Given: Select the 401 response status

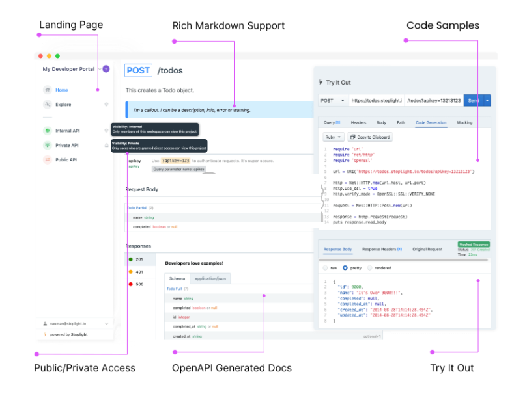Looking at the screenshot, I should tap(141, 272).
